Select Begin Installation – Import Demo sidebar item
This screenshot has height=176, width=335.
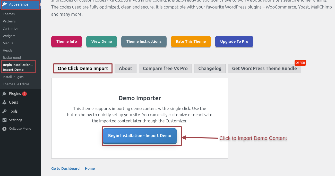coord(19,67)
